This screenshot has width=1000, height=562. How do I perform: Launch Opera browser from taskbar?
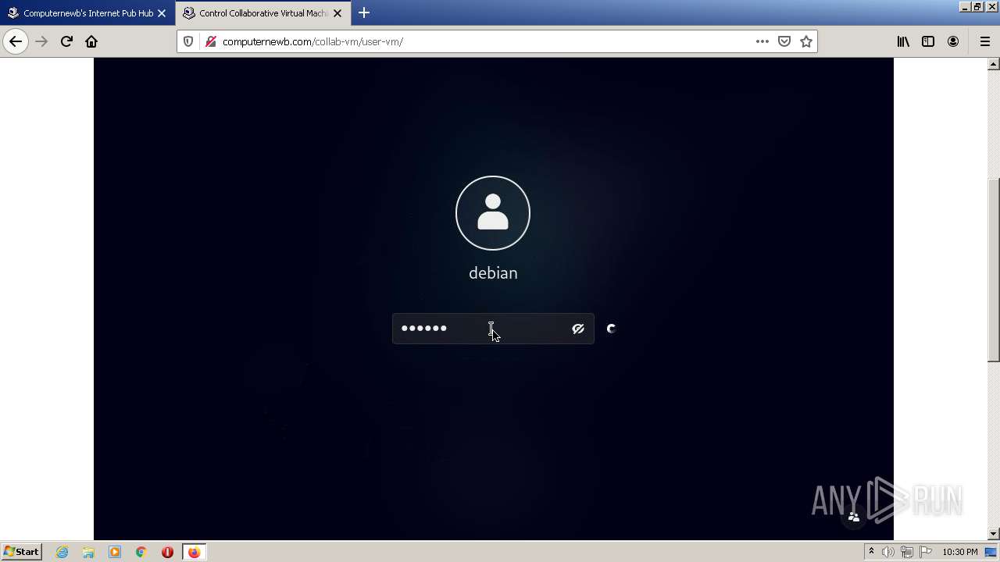167,552
